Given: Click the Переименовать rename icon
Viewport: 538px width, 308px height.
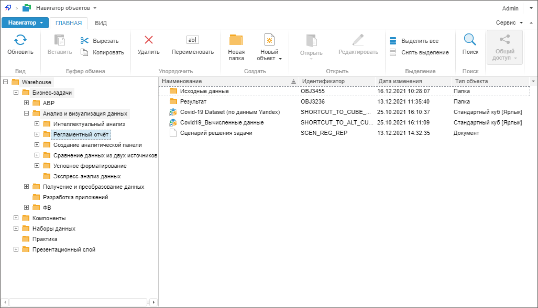Looking at the screenshot, I should point(193,40).
